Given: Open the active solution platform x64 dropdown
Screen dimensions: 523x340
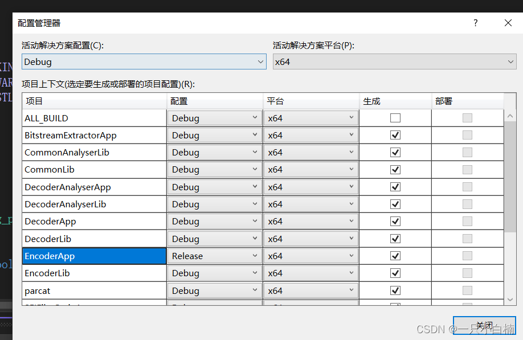Looking at the screenshot, I should (x=395, y=62).
